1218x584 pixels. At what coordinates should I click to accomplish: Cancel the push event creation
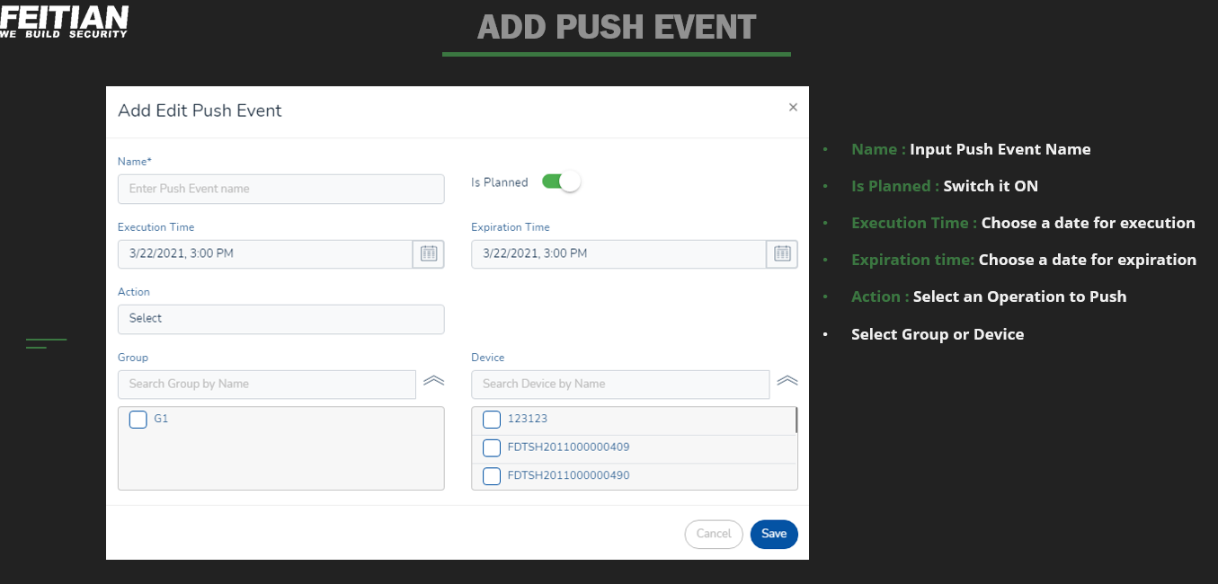click(x=714, y=534)
